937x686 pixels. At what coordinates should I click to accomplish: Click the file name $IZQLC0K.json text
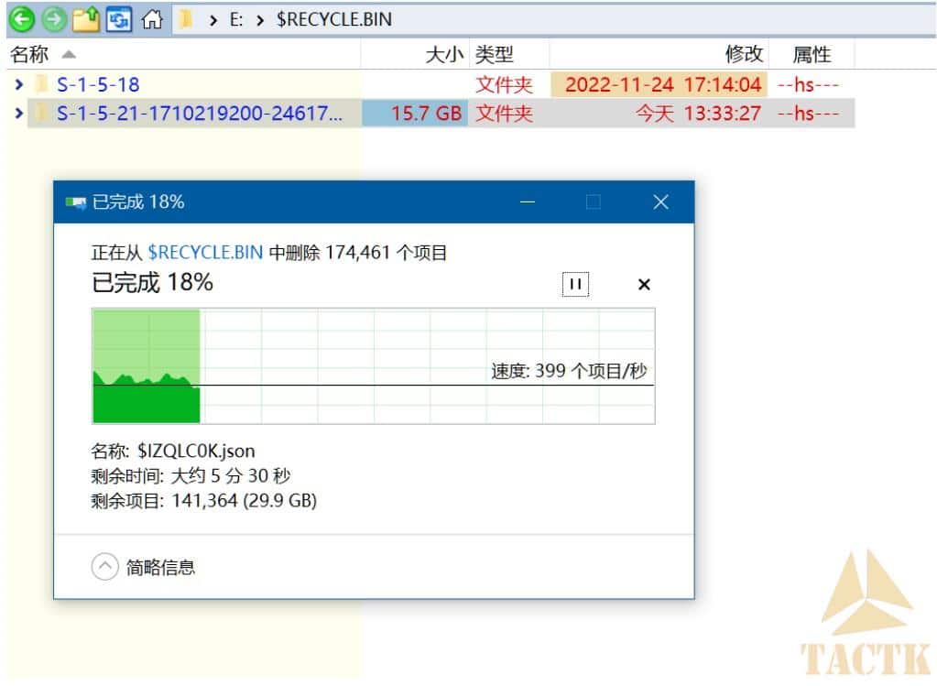click(196, 451)
